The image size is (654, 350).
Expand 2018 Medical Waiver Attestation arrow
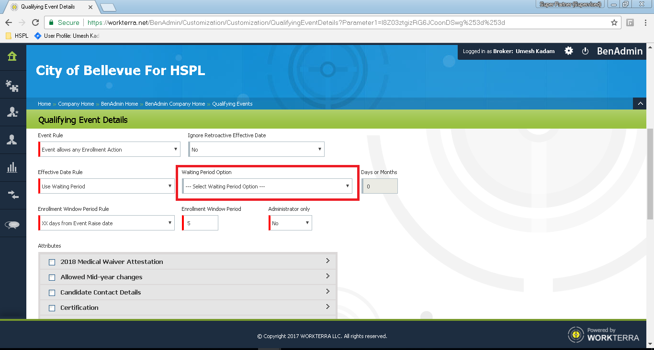coord(328,261)
